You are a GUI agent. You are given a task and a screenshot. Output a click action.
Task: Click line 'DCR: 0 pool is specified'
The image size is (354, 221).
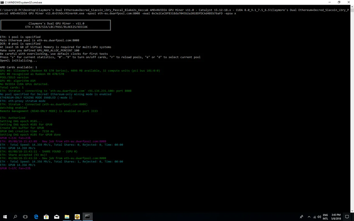coord(20,44)
